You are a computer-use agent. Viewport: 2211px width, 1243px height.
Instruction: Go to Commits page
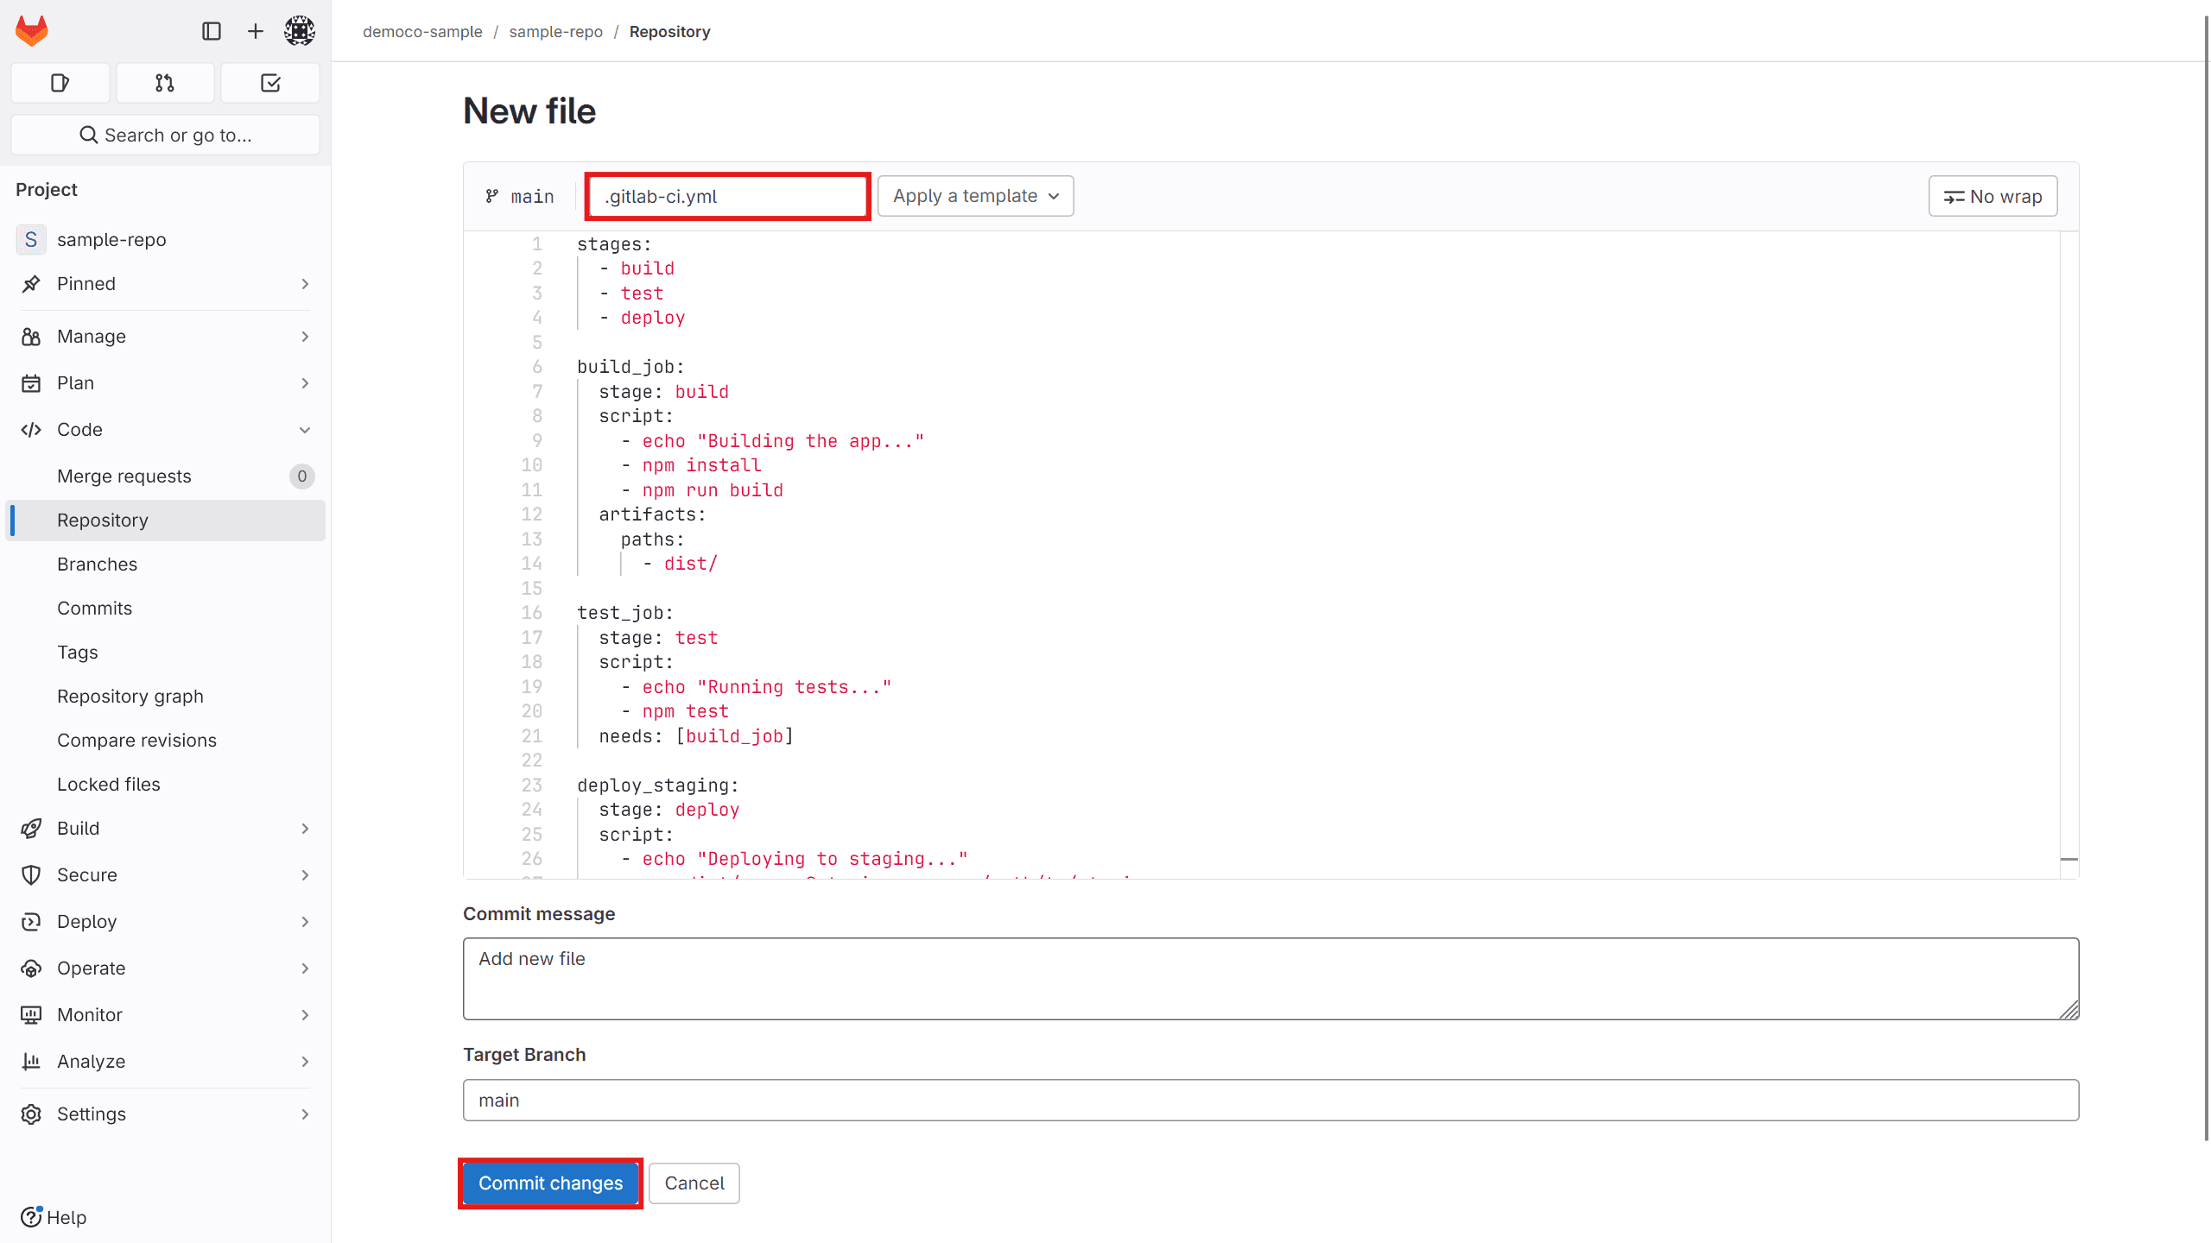(x=165, y=608)
